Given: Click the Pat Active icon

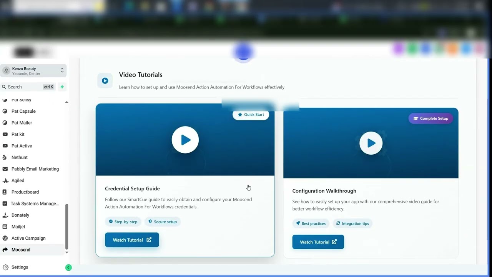Looking at the screenshot, I should tap(5, 146).
